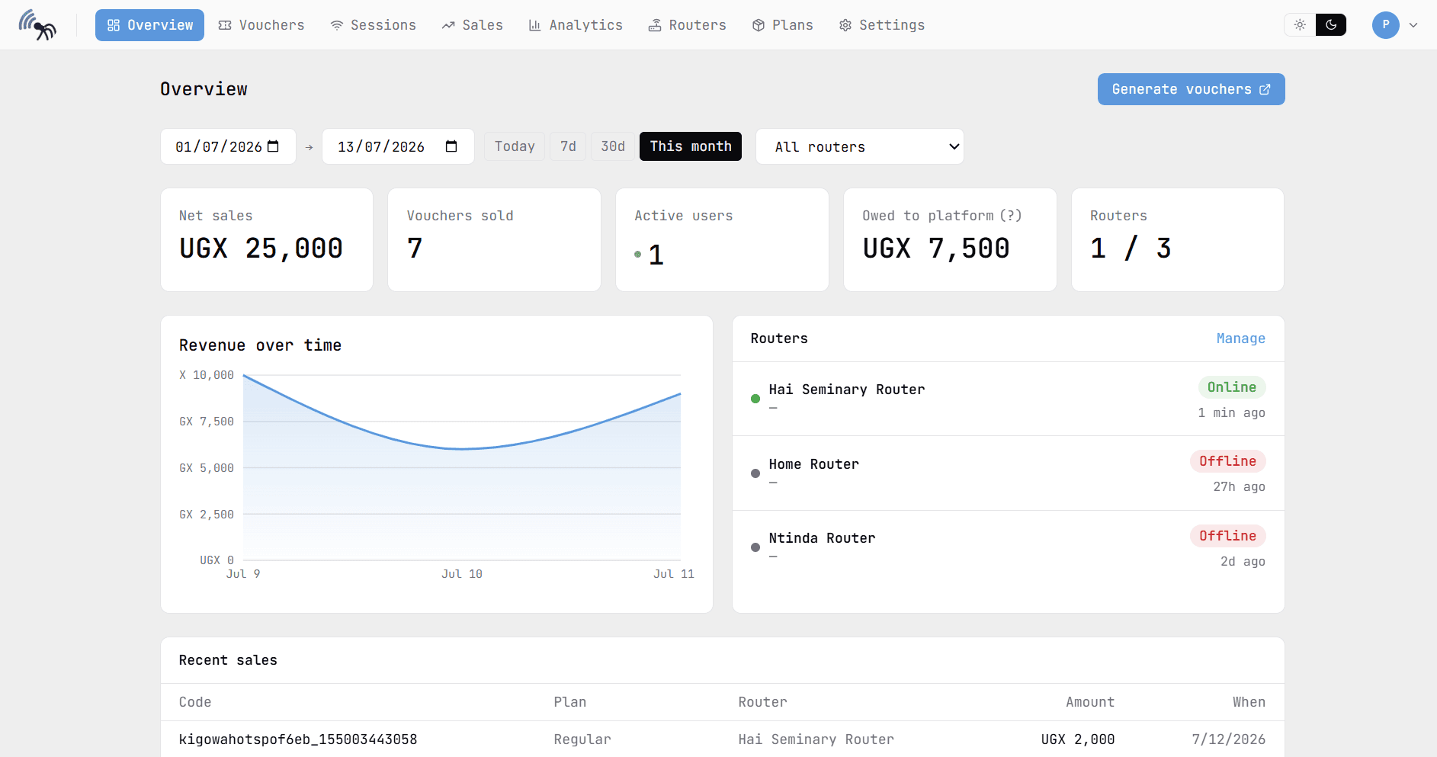
Task: Open the Settings tab
Action: click(x=882, y=25)
